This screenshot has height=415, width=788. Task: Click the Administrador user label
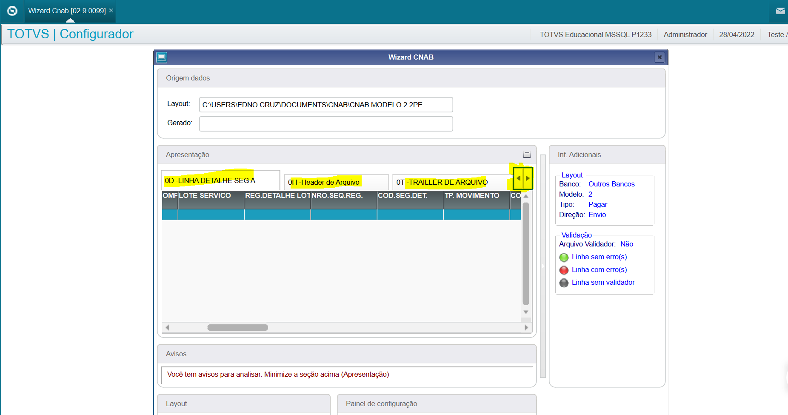685,34
